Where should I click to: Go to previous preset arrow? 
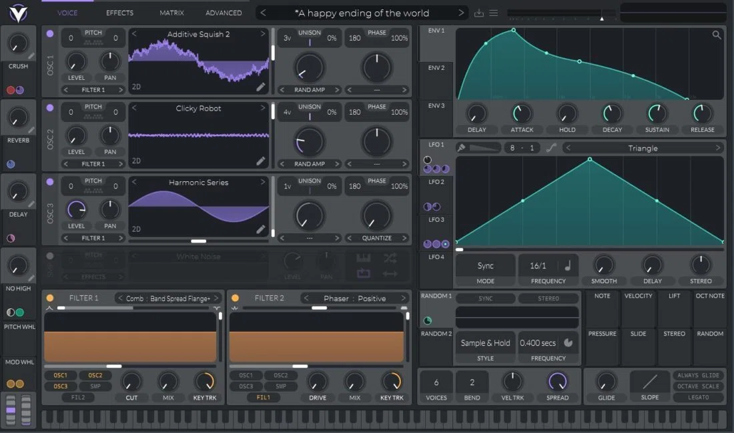(x=263, y=13)
